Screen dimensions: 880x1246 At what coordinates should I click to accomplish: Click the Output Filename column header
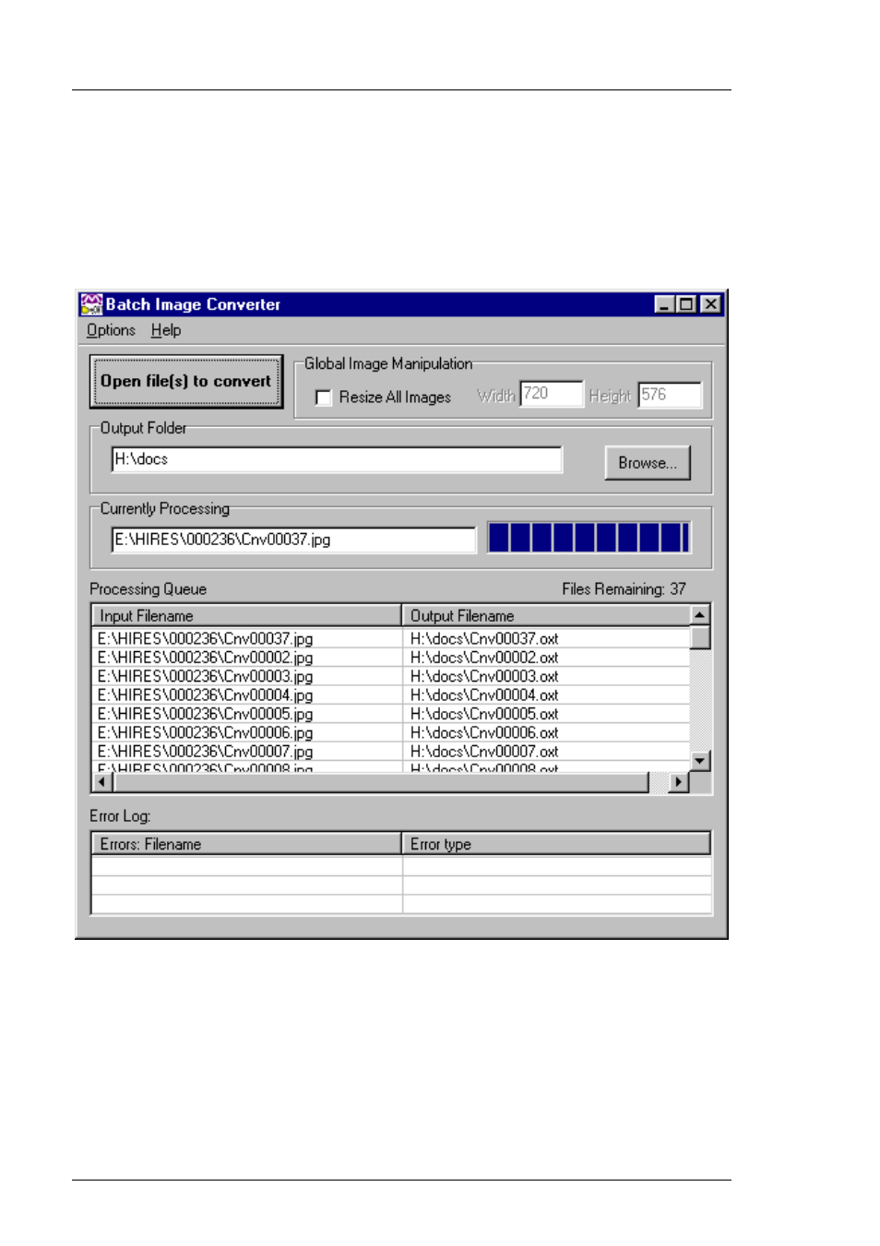point(546,615)
